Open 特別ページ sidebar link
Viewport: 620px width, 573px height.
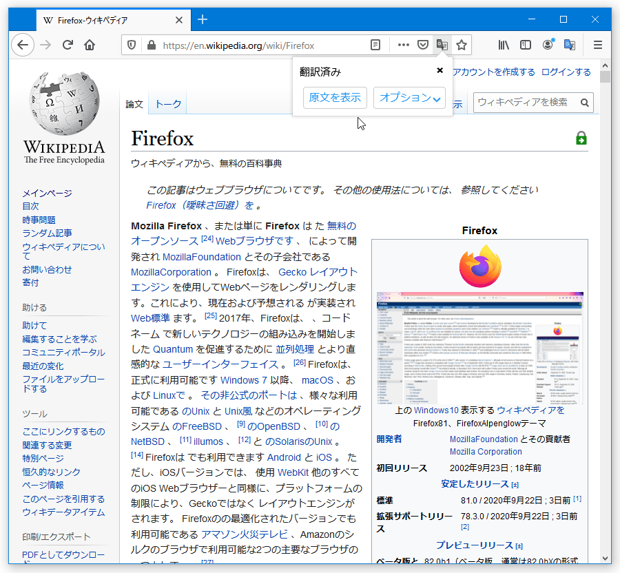43,459
